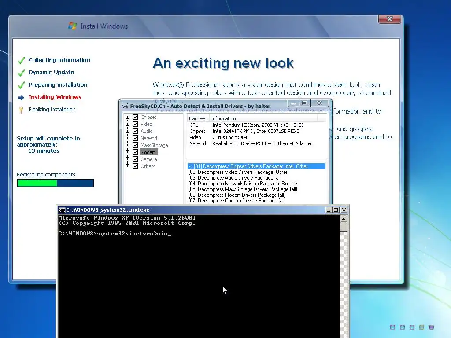Click the cmd.exe title bar icon
The height and width of the screenshot is (338, 451).
(62, 210)
